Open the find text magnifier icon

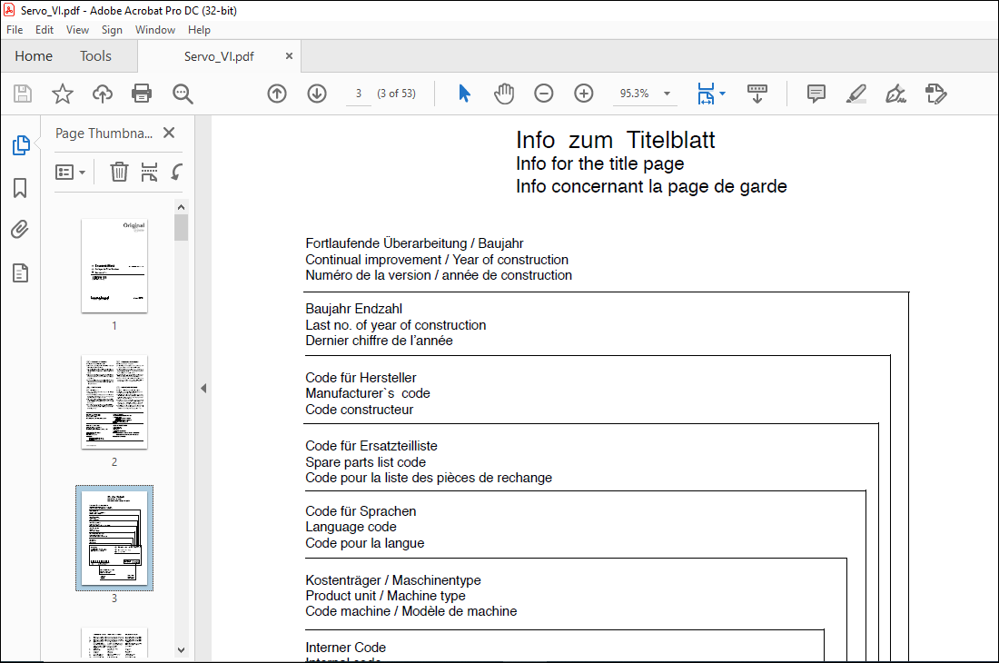(183, 94)
